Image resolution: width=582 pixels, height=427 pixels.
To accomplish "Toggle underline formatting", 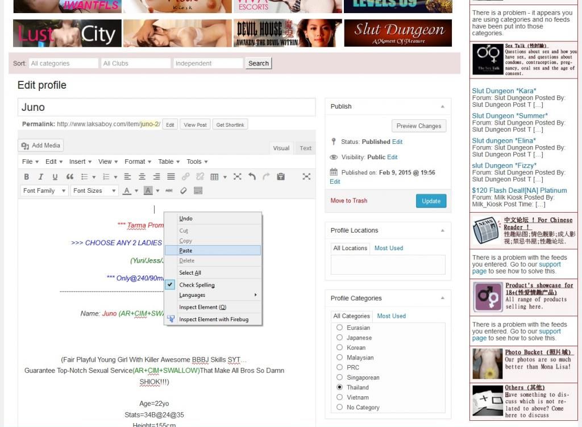I will coord(55,177).
